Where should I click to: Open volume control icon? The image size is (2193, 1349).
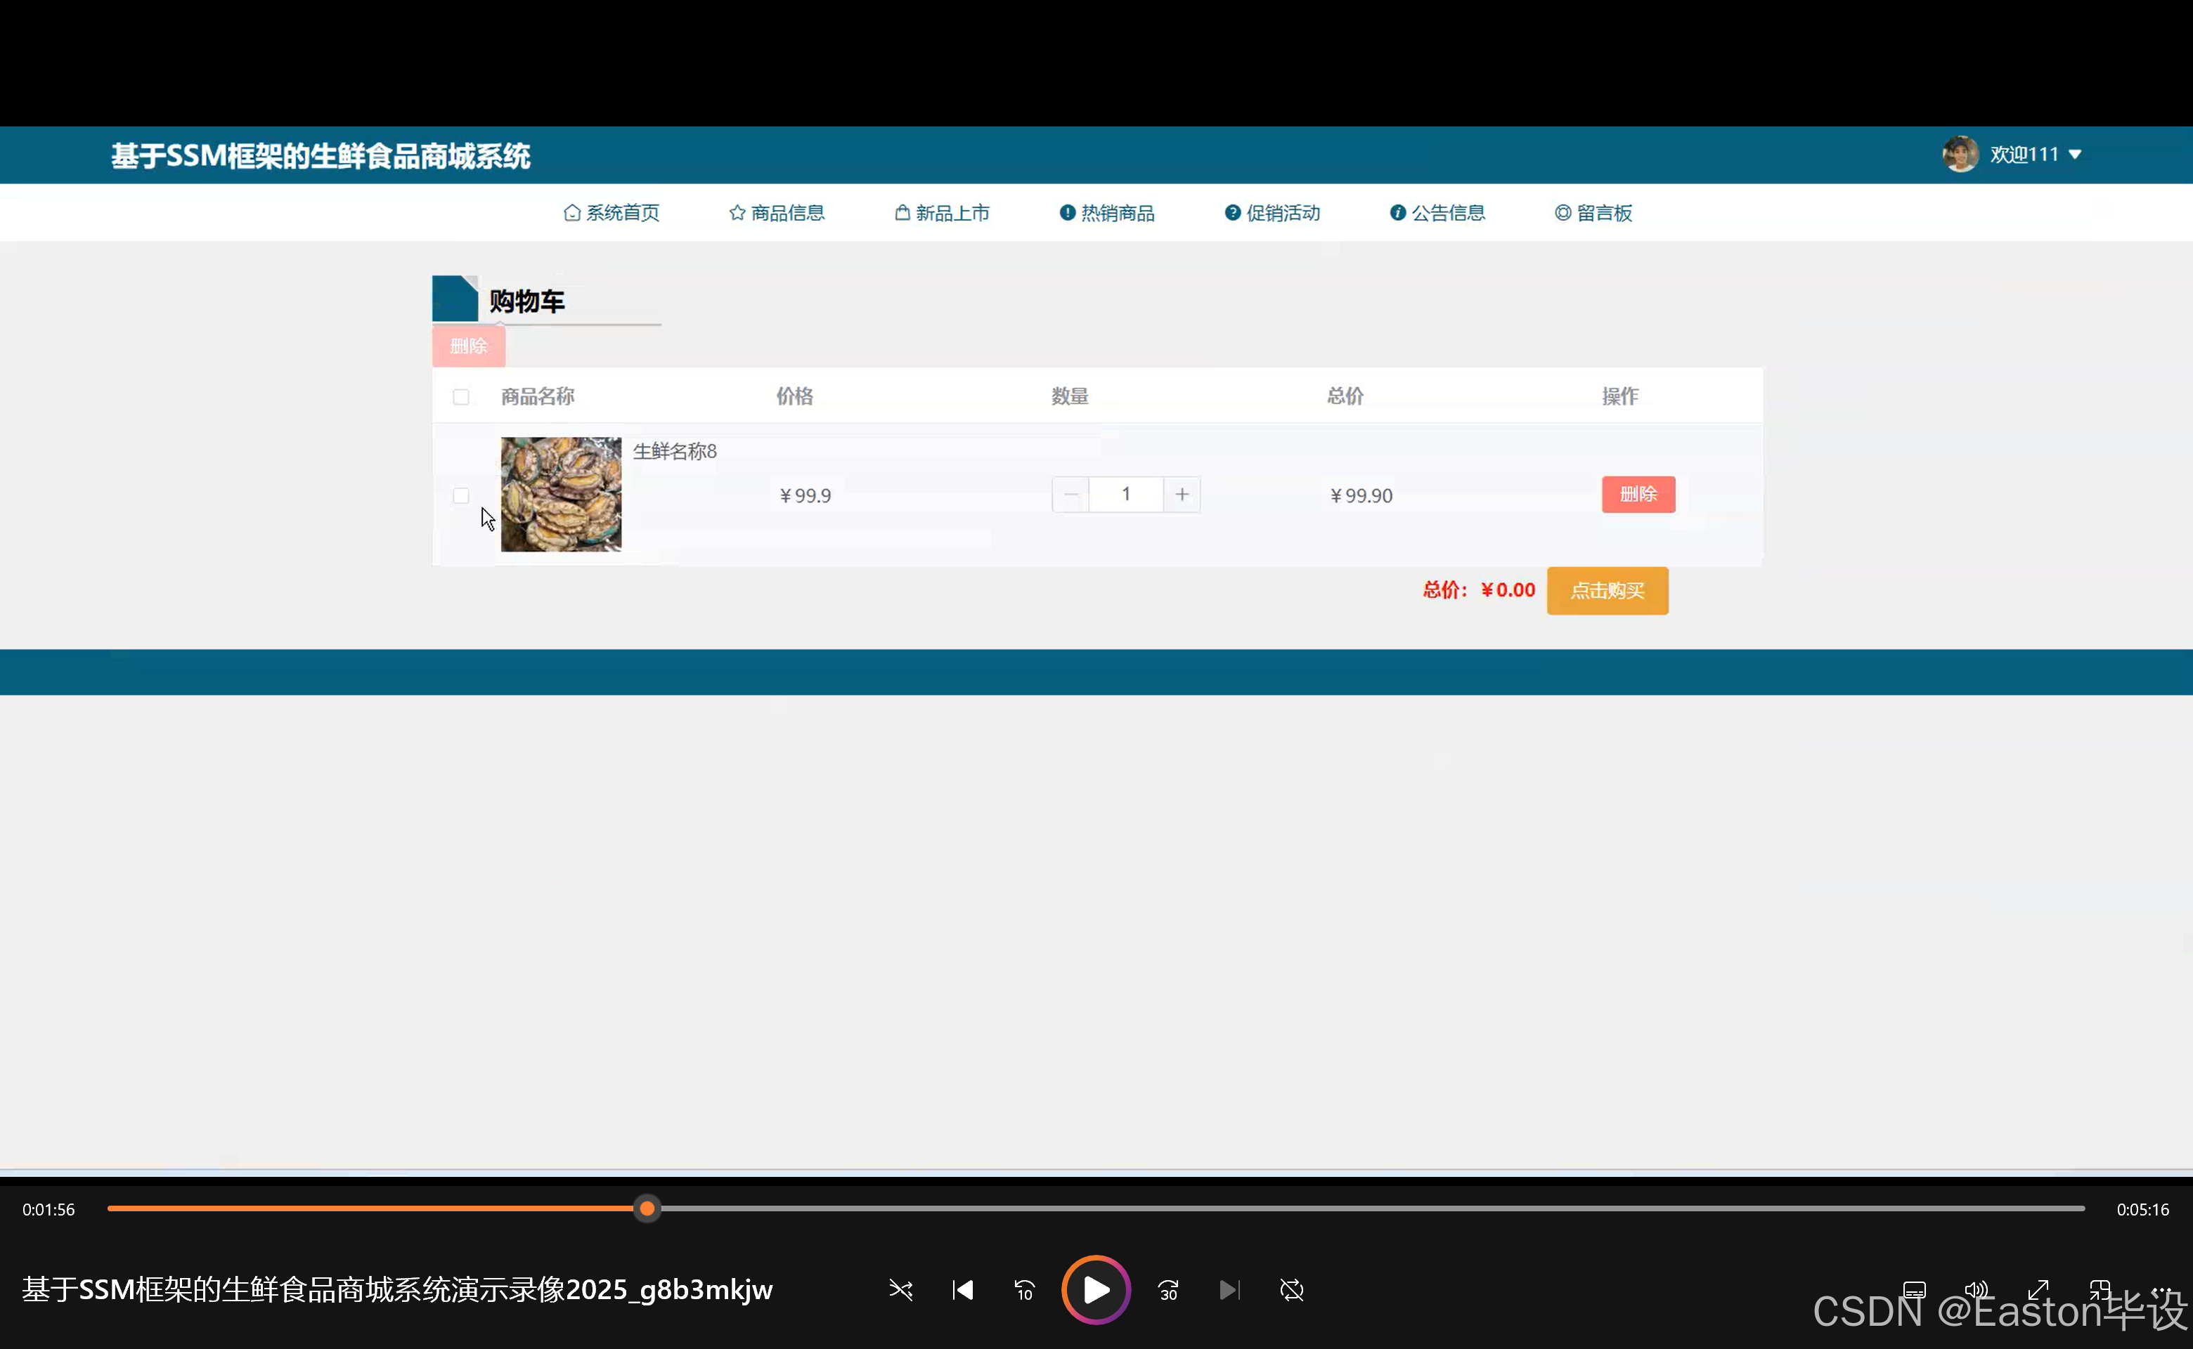(x=1976, y=1290)
